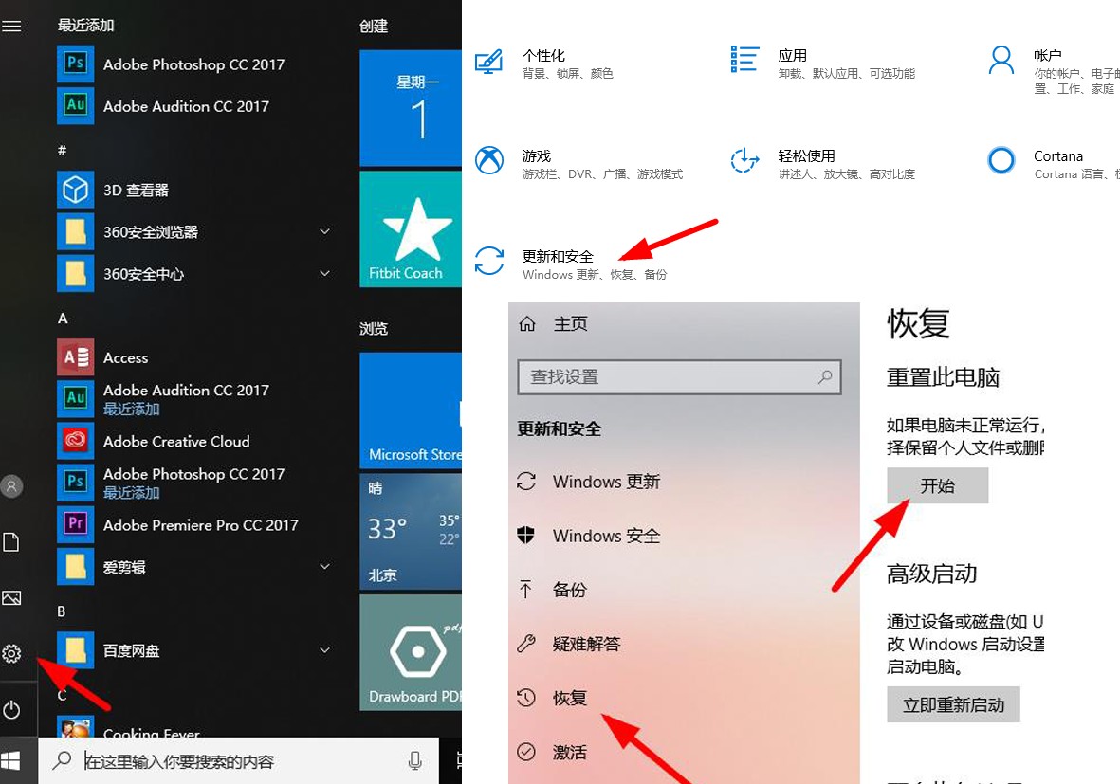This screenshot has width=1120, height=784.
Task: Click the A letter group header
Action: (63, 319)
